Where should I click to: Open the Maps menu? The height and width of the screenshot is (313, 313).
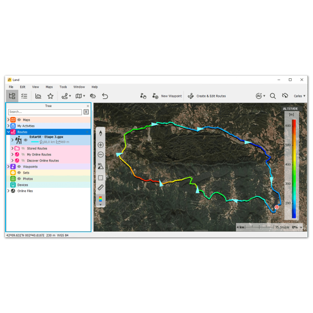coord(49,87)
